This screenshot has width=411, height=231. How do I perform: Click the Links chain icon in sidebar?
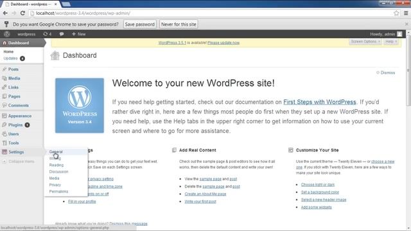tap(4, 87)
